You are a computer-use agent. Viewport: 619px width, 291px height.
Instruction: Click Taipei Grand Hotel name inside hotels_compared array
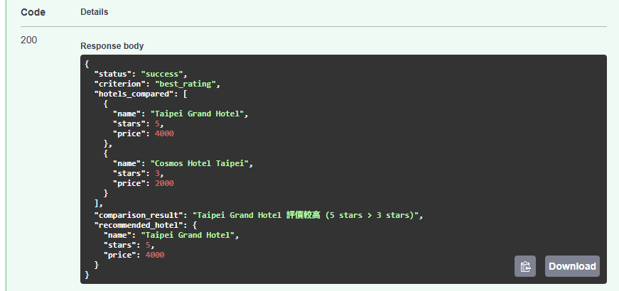tap(197, 114)
